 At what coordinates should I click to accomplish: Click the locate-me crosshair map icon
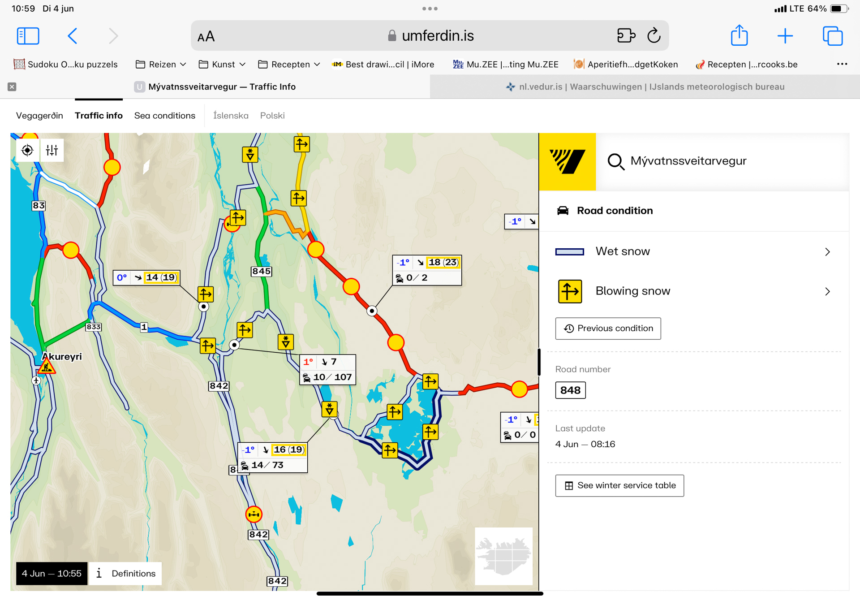tap(27, 151)
